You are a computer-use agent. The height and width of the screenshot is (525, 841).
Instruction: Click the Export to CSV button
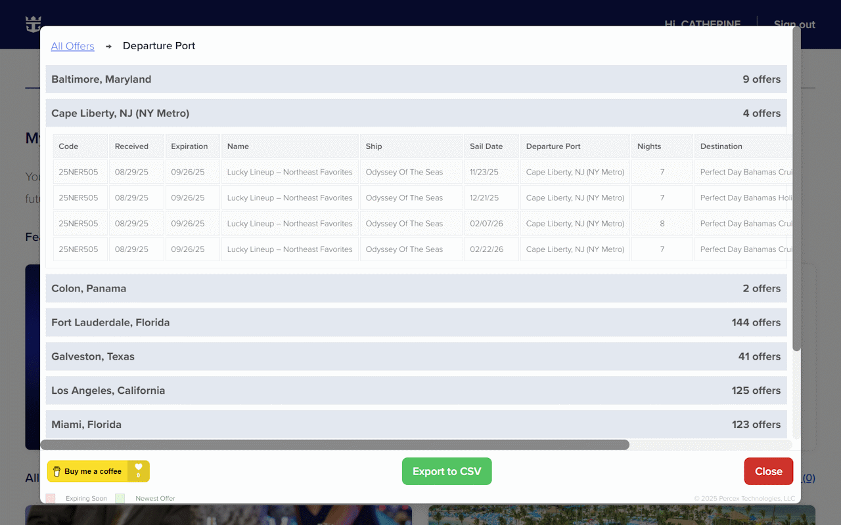pyautogui.click(x=447, y=471)
